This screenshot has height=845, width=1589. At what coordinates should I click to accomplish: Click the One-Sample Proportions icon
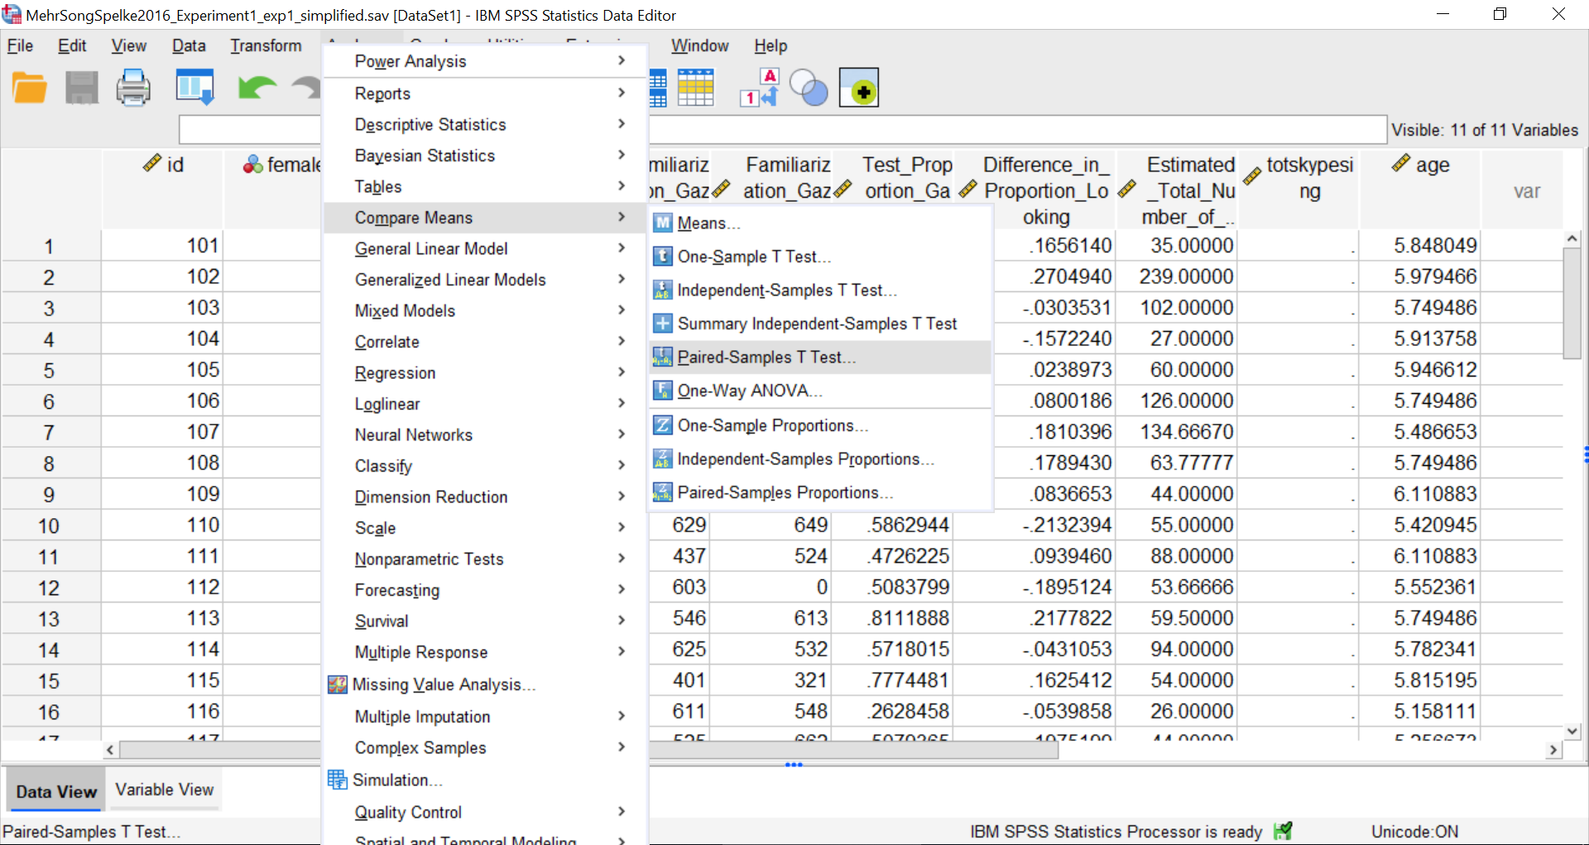pyautogui.click(x=663, y=425)
